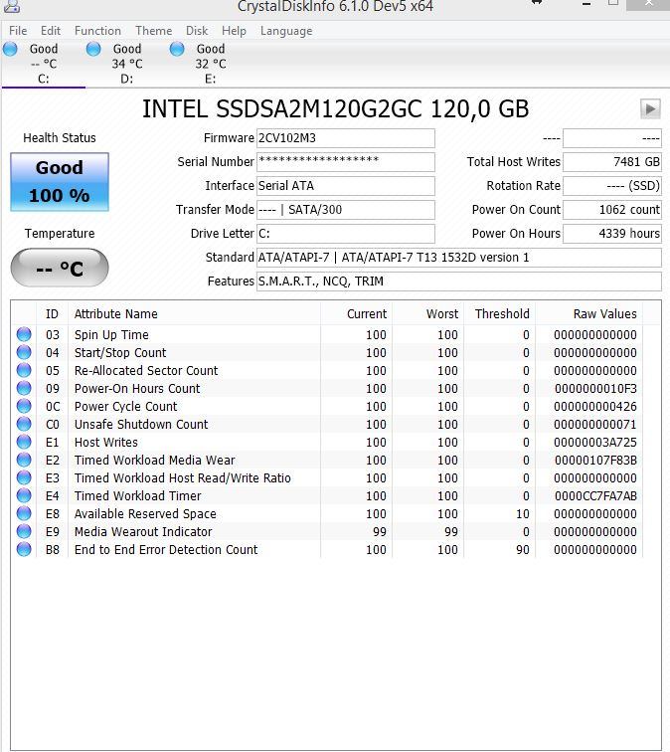Click the Worst column header

point(428,313)
